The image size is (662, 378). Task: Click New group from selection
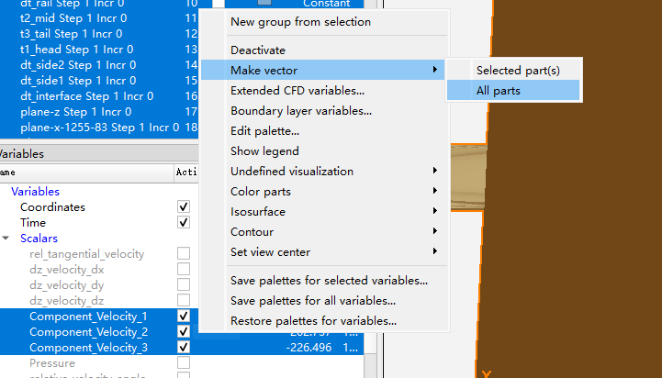(x=300, y=22)
